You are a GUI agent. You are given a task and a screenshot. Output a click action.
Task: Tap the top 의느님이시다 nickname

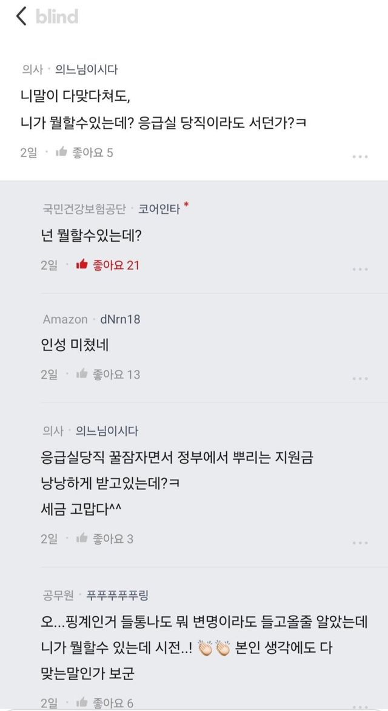click(x=86, y=70)
